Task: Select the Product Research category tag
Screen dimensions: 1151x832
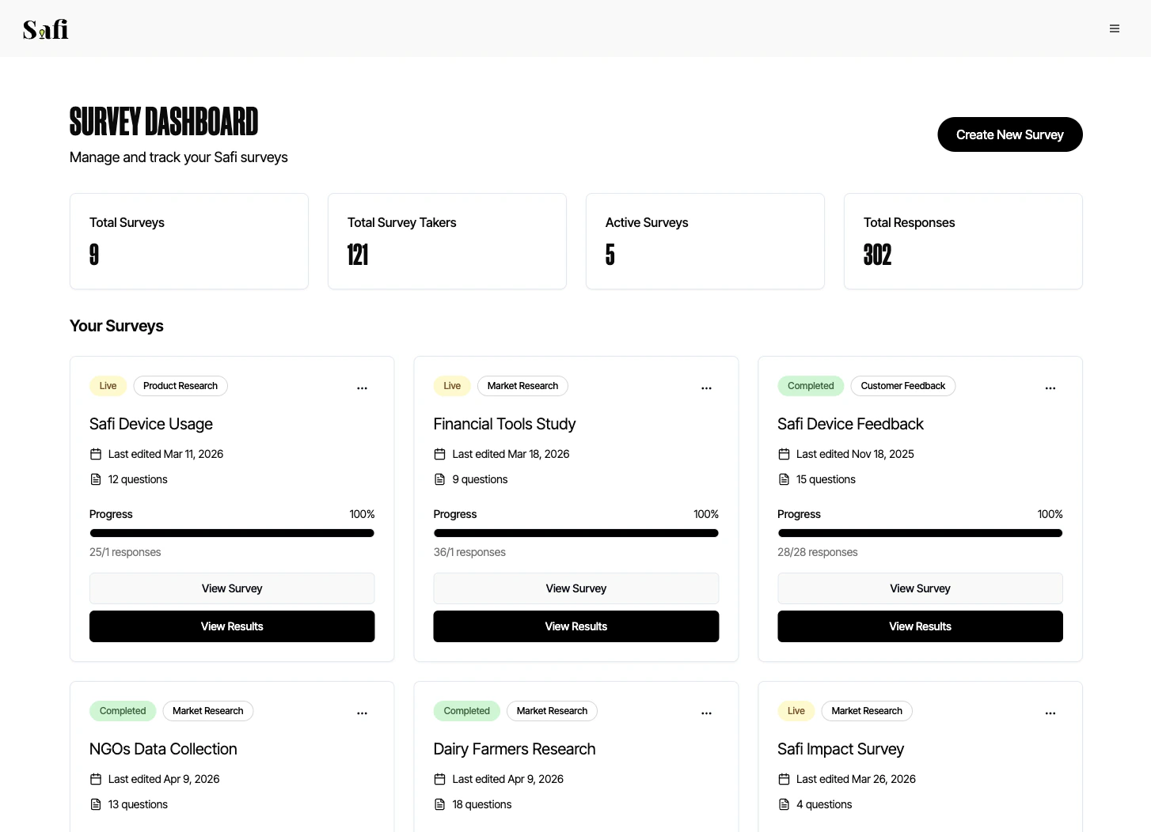Action: [180, 385]
